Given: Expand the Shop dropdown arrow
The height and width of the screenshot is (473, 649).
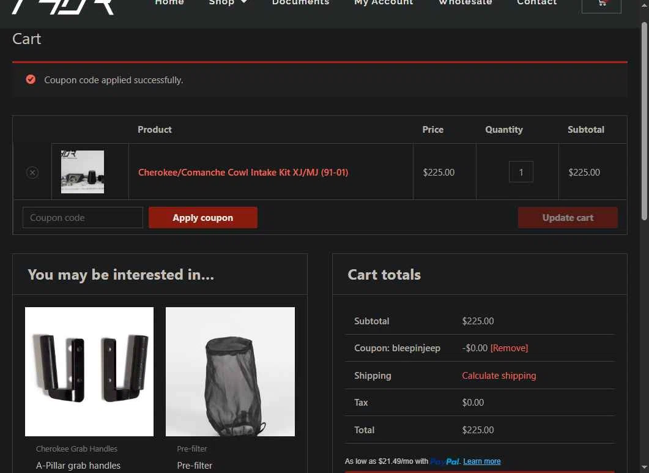Looking at the screenshot, I should coord(244,2).
